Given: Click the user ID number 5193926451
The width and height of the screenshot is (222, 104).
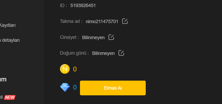Looking at the screenshot, I should [83, 6].
